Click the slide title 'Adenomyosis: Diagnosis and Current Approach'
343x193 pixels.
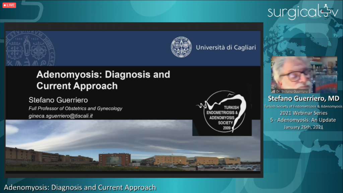(103, 80)
